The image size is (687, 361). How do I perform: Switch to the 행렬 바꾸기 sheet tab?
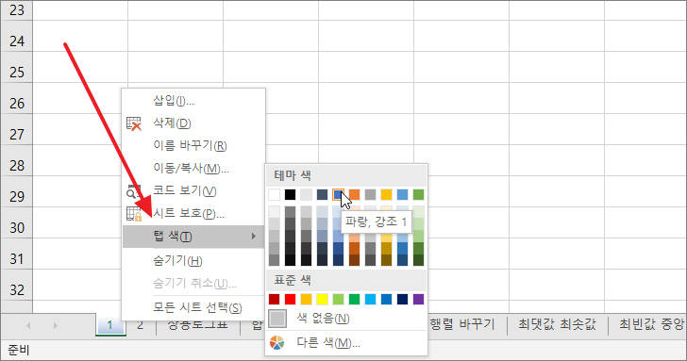[462, 324]
